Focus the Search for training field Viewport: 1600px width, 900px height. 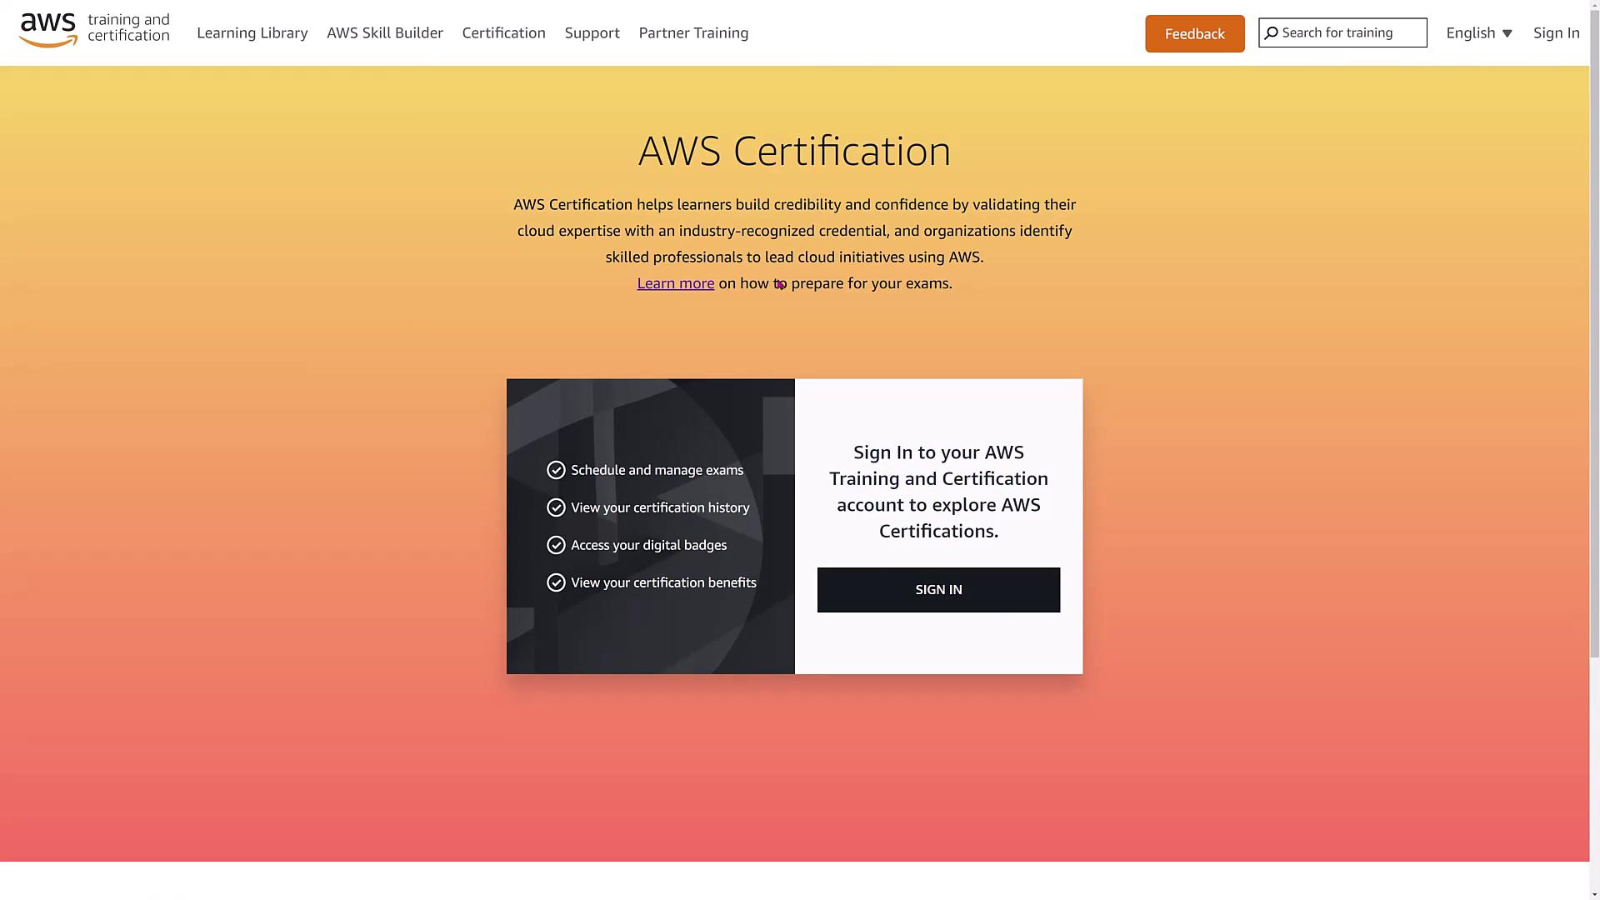pos(1342,32)
